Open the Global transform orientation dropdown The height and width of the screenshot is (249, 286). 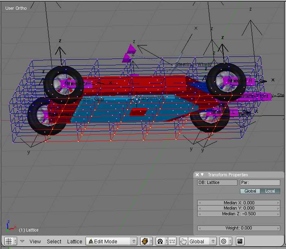(x=202, y=241)
